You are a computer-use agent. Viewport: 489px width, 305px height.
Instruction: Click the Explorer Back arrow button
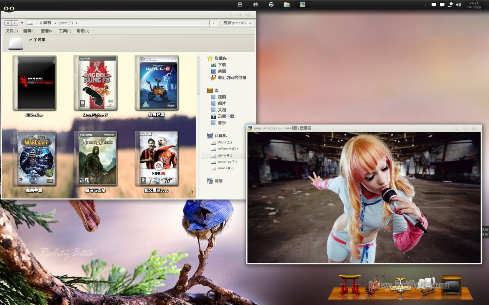point(7,23)
